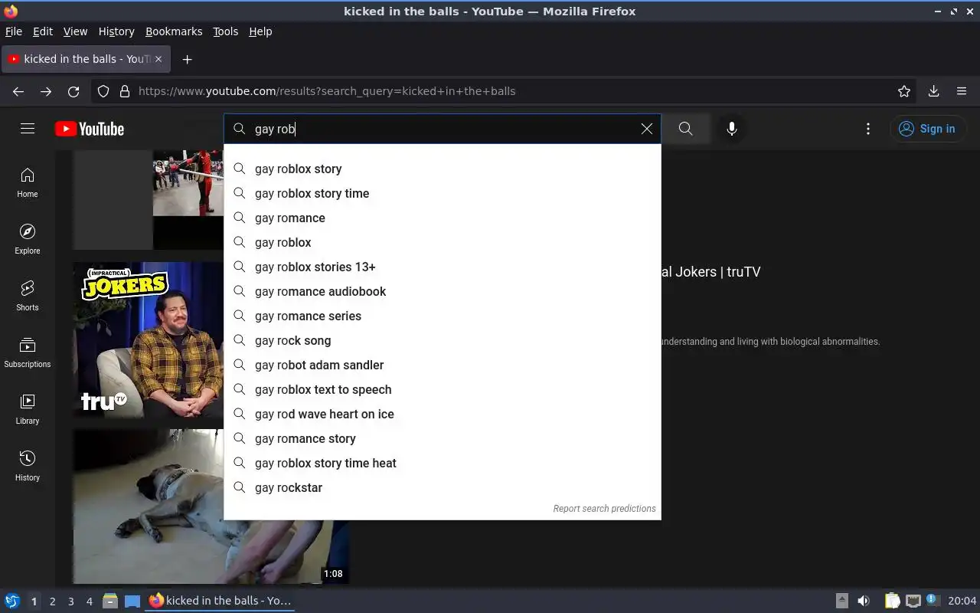The image size is (980, 613).
Task: Switch to workspace 2 in taskbar
Action: (x=52, y=601)
